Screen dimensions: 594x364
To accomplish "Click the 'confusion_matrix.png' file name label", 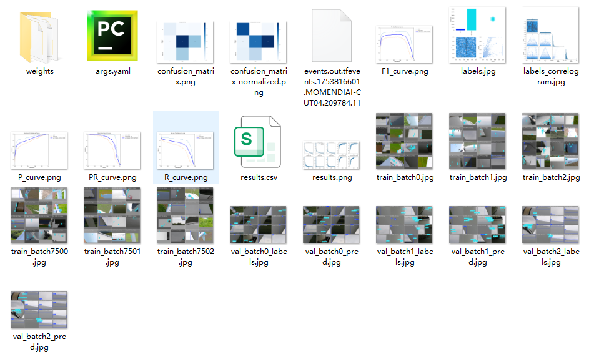I will 186,76.
